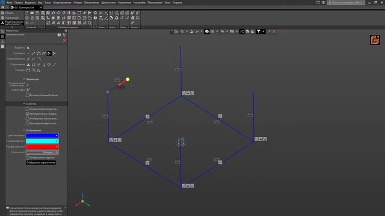Select the angular dimension tool in Размеры
Viewport: 385px width, 216px height.
coord(38,70)
